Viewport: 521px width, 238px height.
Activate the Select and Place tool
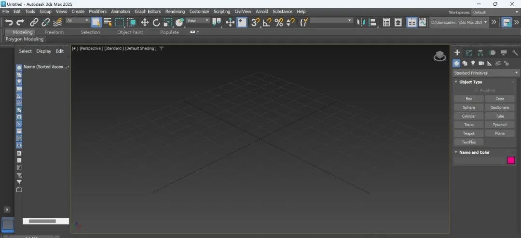(x=179, y=23)
